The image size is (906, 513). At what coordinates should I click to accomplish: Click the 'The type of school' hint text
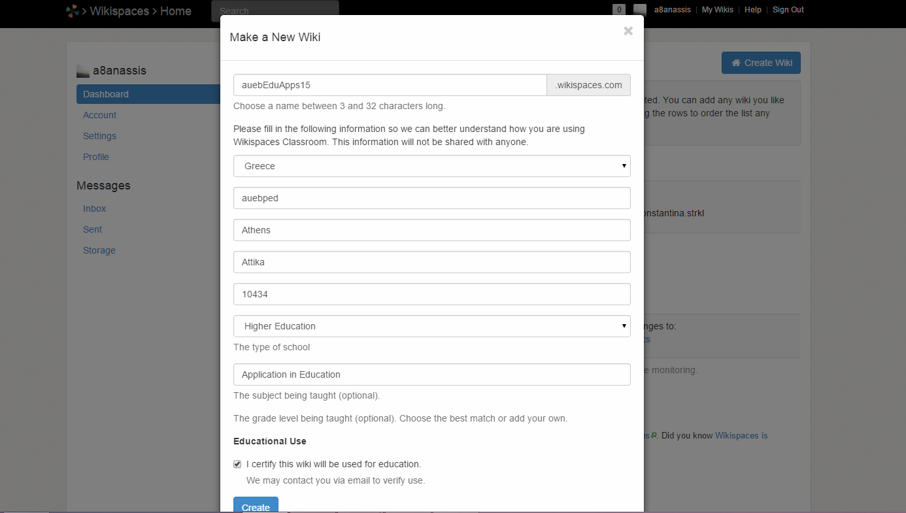(272, 347)
